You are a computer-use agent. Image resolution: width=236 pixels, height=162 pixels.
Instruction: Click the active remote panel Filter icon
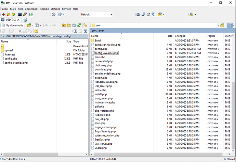(x=230, y=25)
